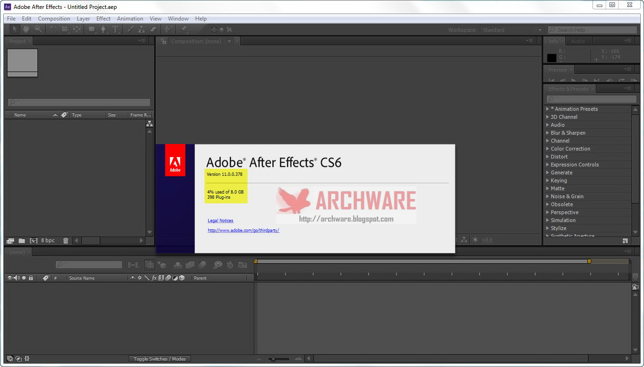The image size is (644, 367).
Task: Toggle Live Update in timeline toolbar
Action: (149, 265)
